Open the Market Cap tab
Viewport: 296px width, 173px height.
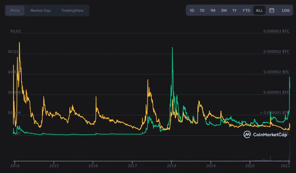pos(40,11)
